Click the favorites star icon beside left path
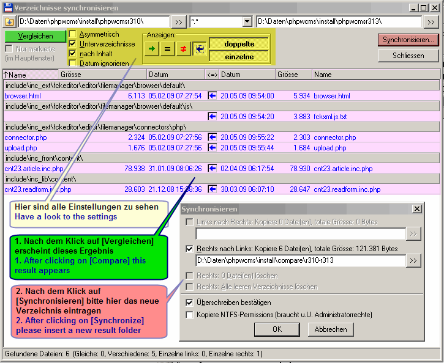Viewport: 444px width, 363px height. point(9,21)
